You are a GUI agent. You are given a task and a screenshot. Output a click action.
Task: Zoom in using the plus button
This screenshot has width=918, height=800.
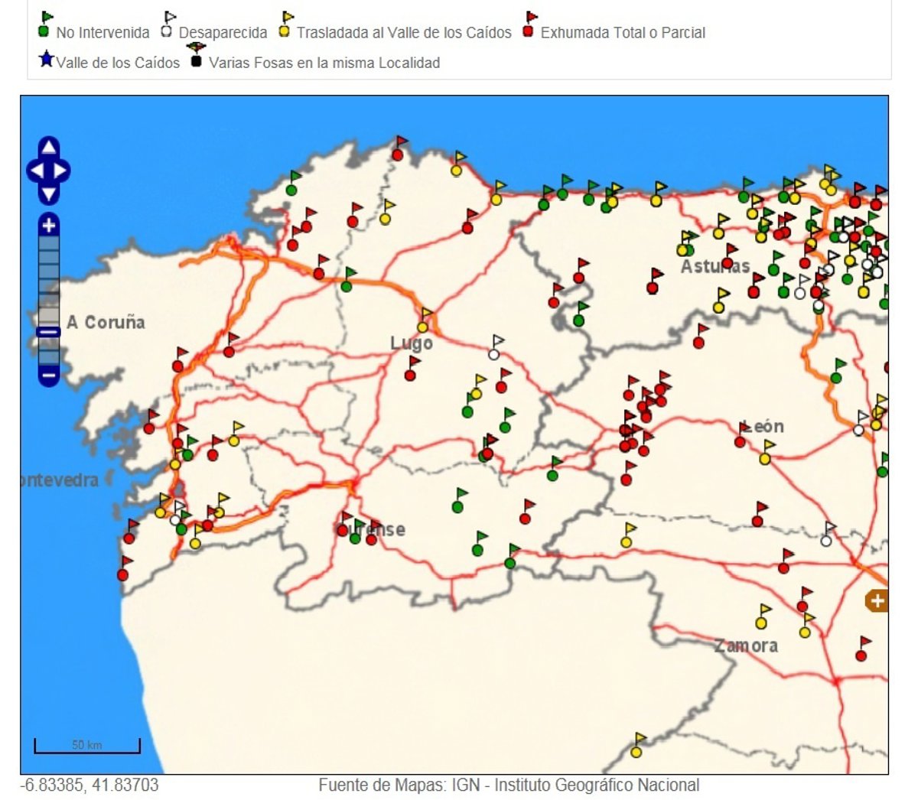48,226
